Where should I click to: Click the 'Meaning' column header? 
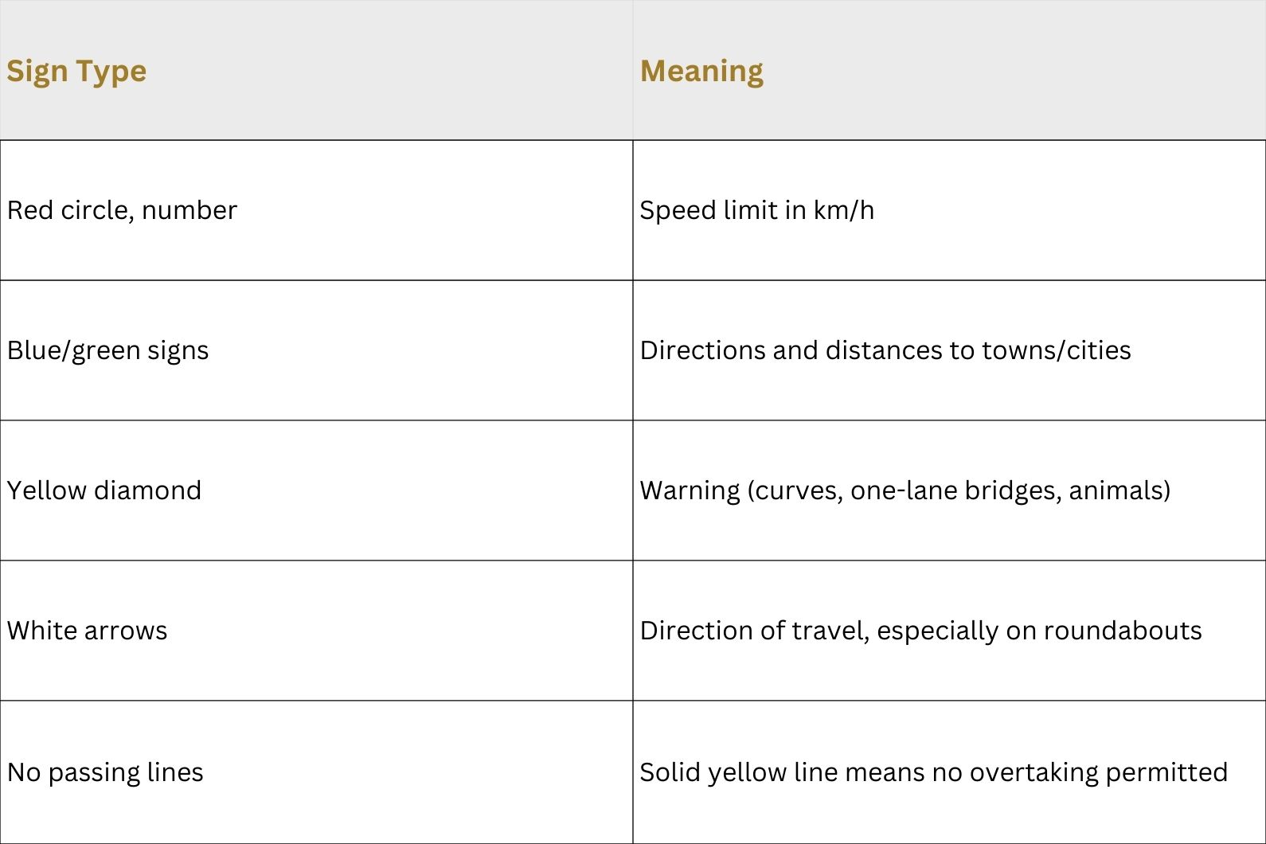click(x=949, y=70)
